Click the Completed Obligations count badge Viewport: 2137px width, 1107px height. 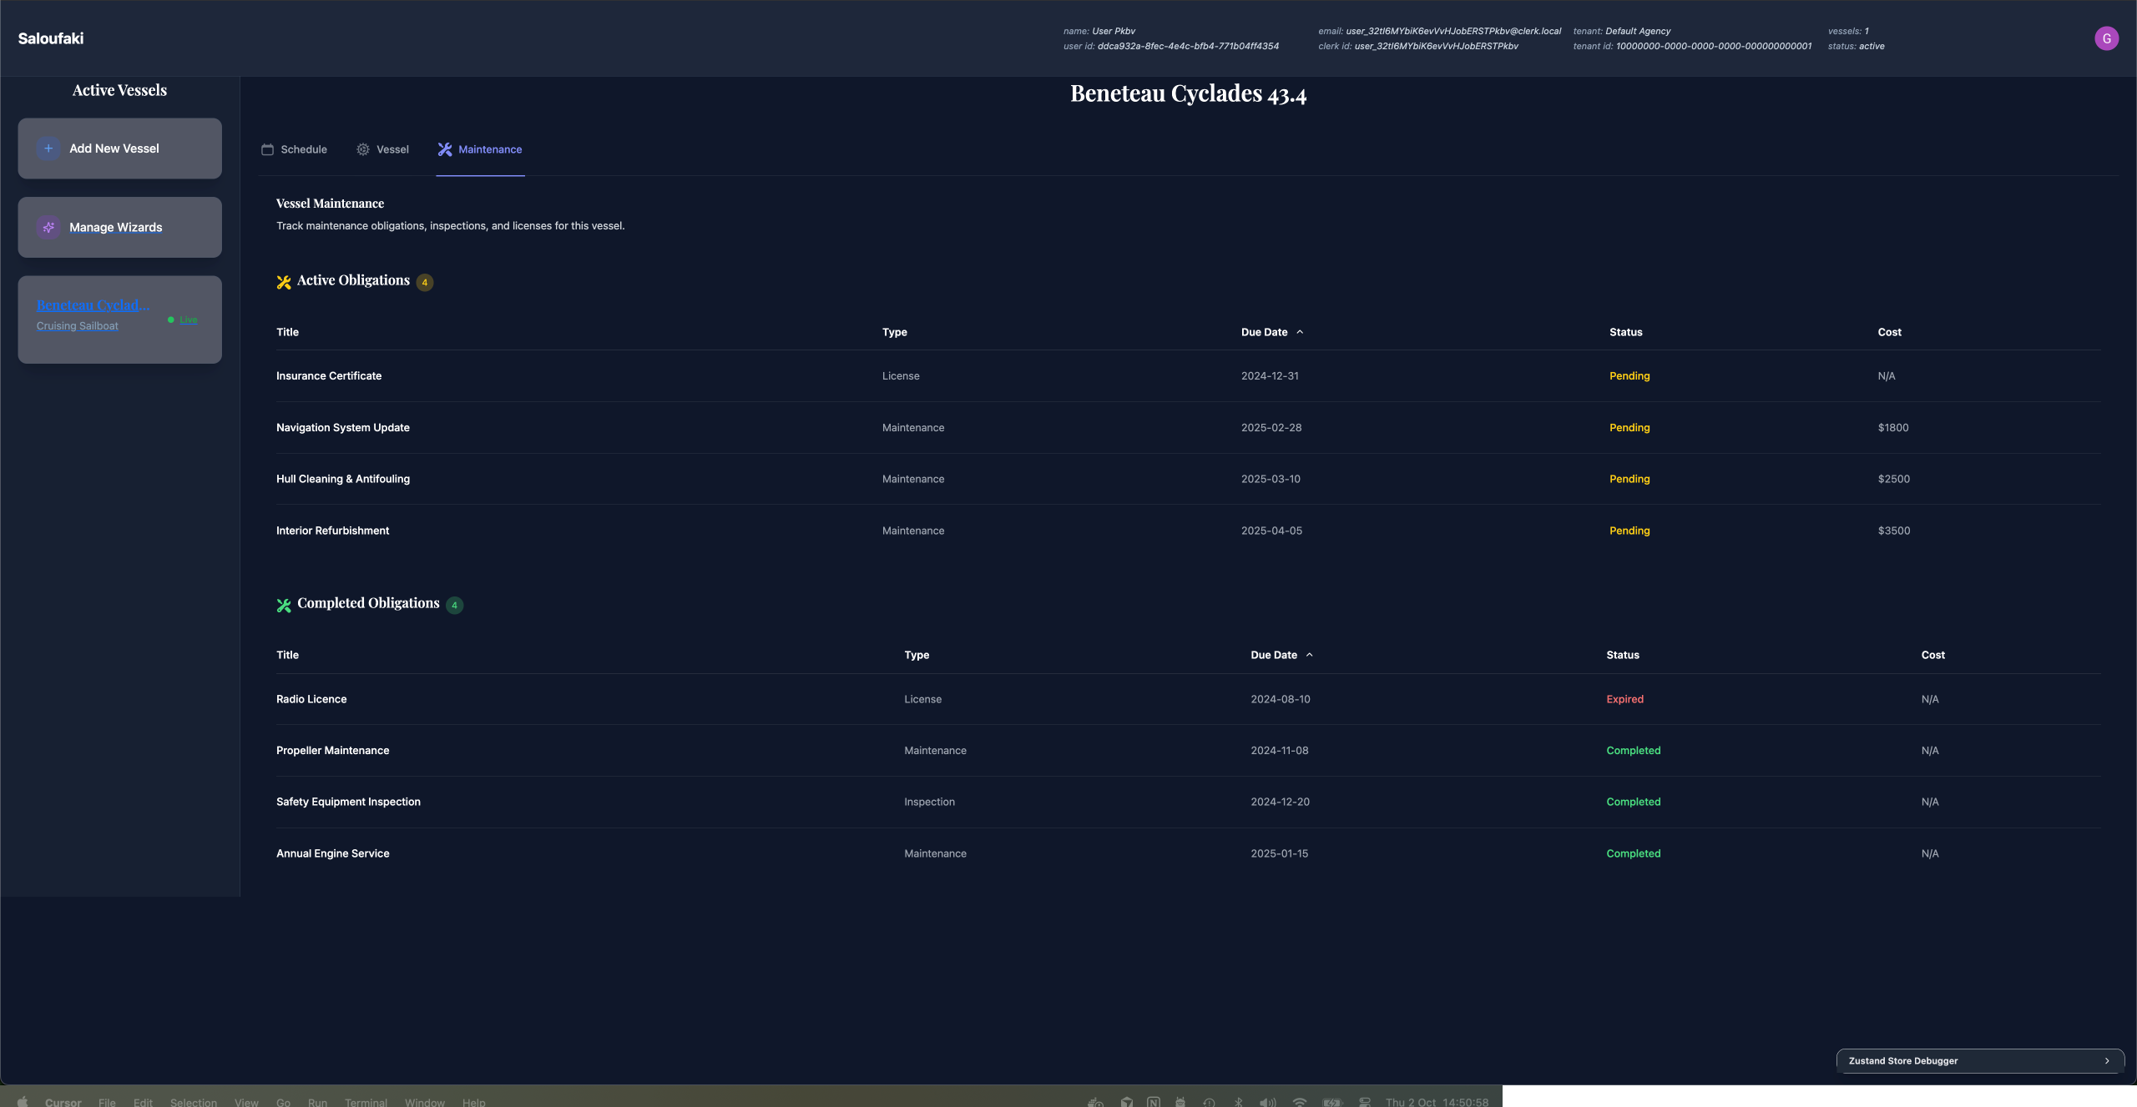454,605
